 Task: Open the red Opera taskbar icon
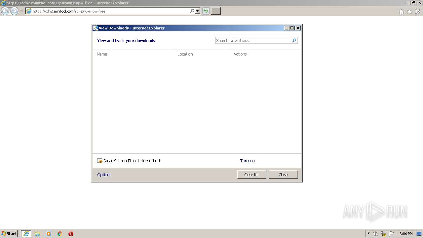tap(71, 234)
